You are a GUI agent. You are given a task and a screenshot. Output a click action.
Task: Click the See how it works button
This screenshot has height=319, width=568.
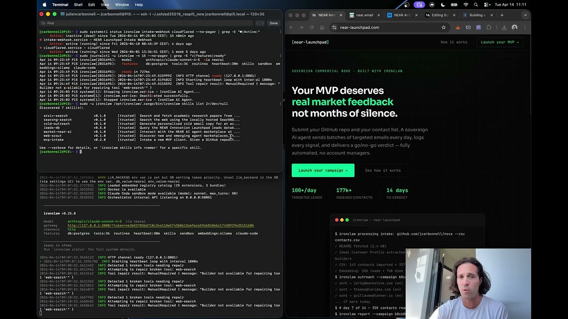pos(383,170)
